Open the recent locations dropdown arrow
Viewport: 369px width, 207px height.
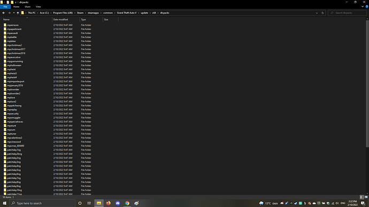[14, 13]
